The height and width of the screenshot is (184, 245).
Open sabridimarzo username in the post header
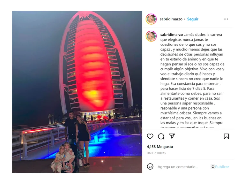(x=171, y=19)
